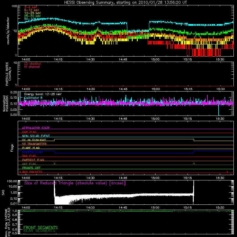The height and width of the screenshot is (237, 237).
Task: Select the GAP FLAG label
Action: point(29,132)
